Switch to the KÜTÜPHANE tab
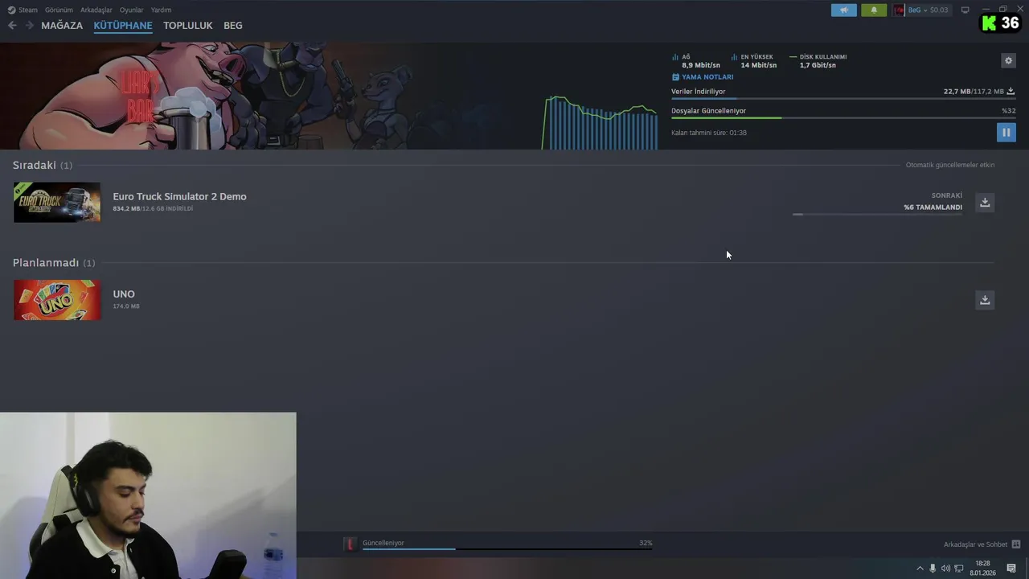Screen dimensions: 1029x579 123,26
